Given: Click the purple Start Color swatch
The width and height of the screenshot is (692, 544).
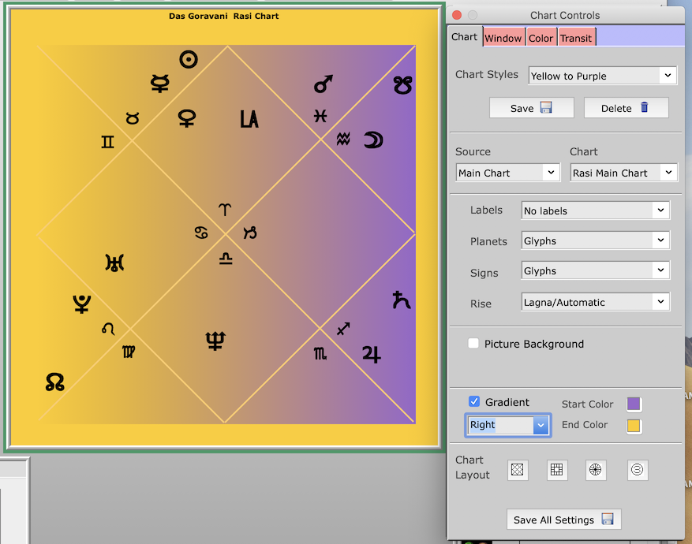Looking at the screenshot, I should pyautogui.click(x=633, y=404).
